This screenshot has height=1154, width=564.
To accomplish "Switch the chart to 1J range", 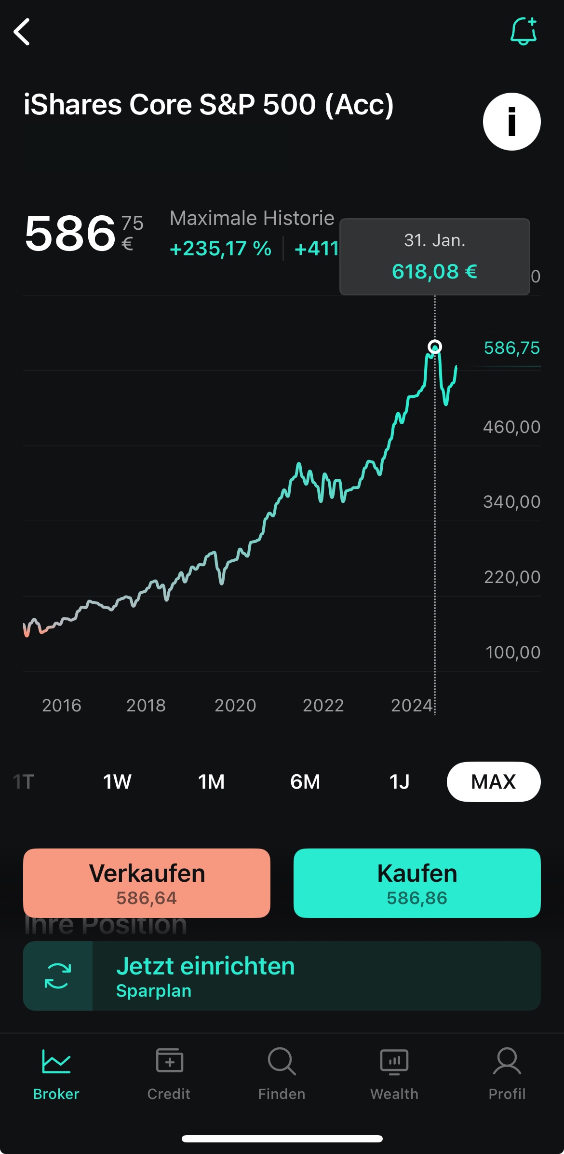I will coord(399,781).
